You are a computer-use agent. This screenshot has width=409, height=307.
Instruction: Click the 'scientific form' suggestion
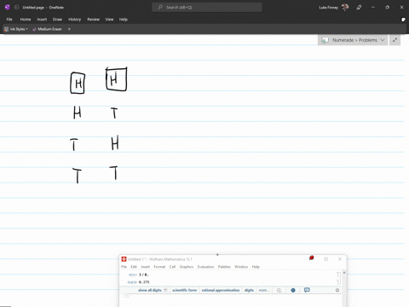184,290
